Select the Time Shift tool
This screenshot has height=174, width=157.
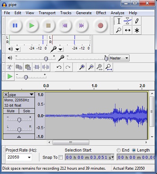(x=128, y=30)
